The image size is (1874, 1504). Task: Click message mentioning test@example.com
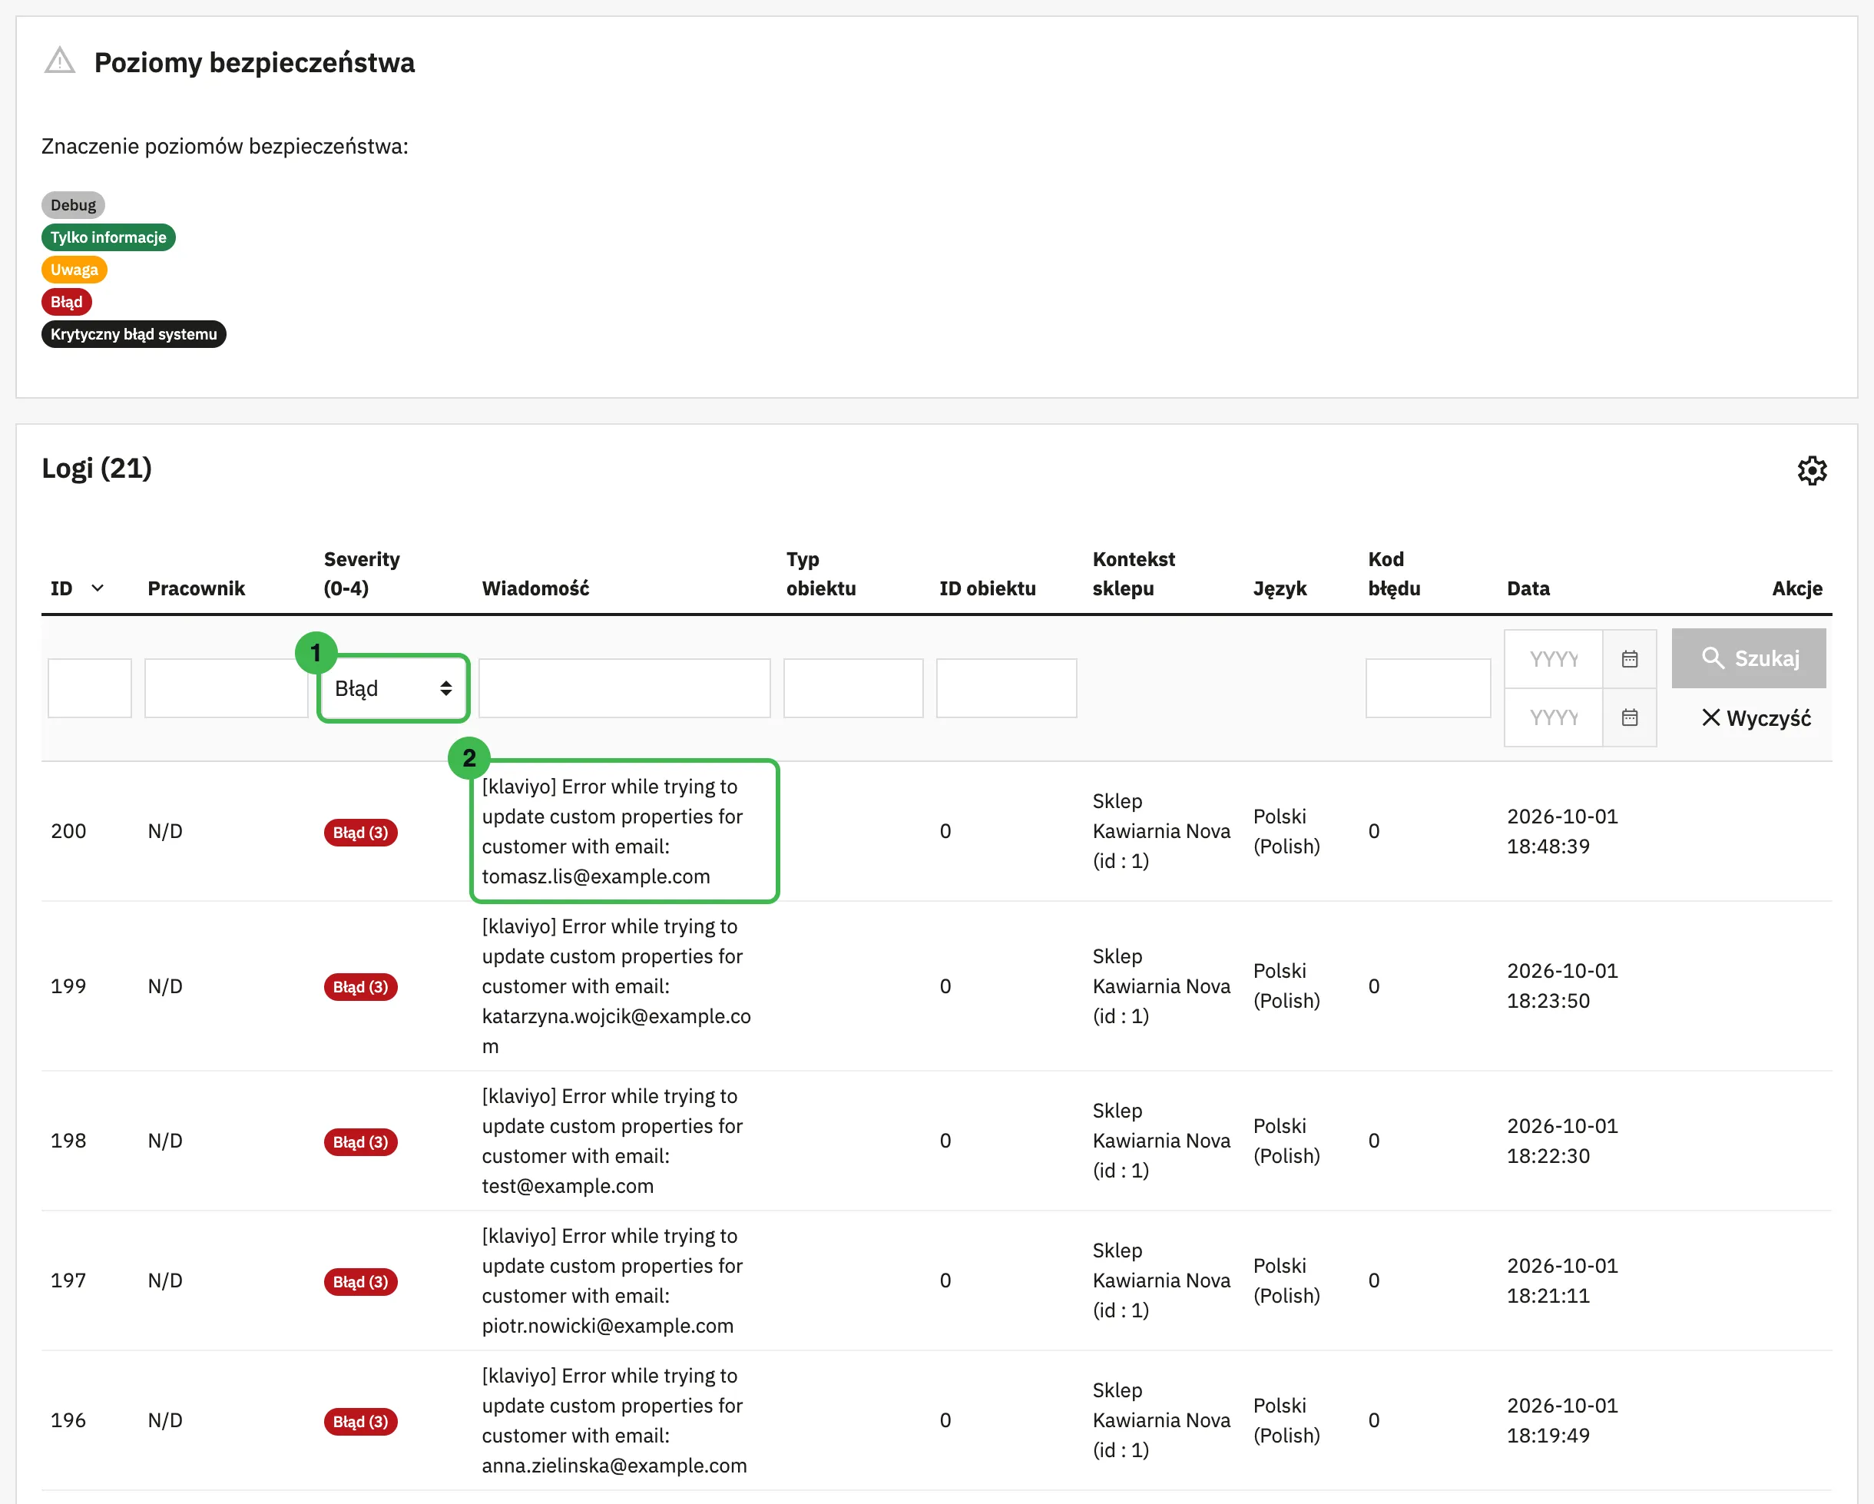pyautogui.click(x=612, y=1141)
